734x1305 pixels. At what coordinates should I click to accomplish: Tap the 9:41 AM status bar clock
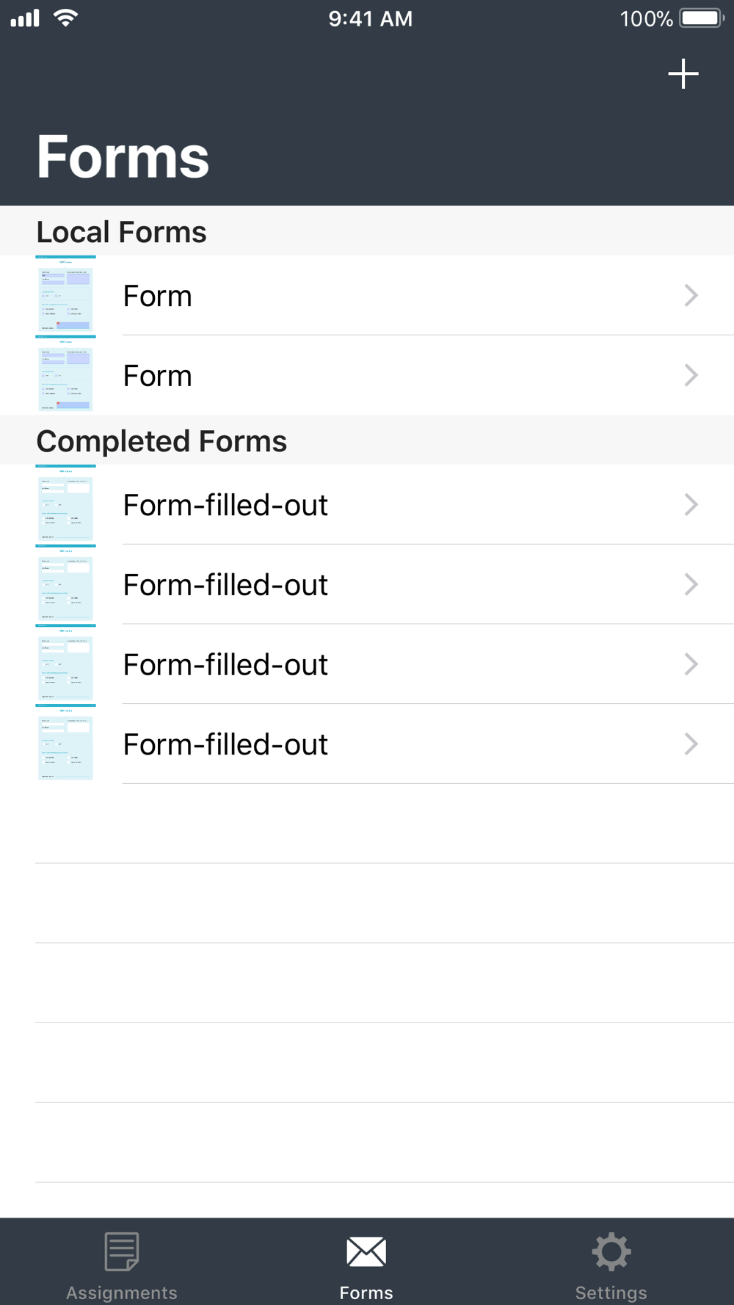pos(370,18)
